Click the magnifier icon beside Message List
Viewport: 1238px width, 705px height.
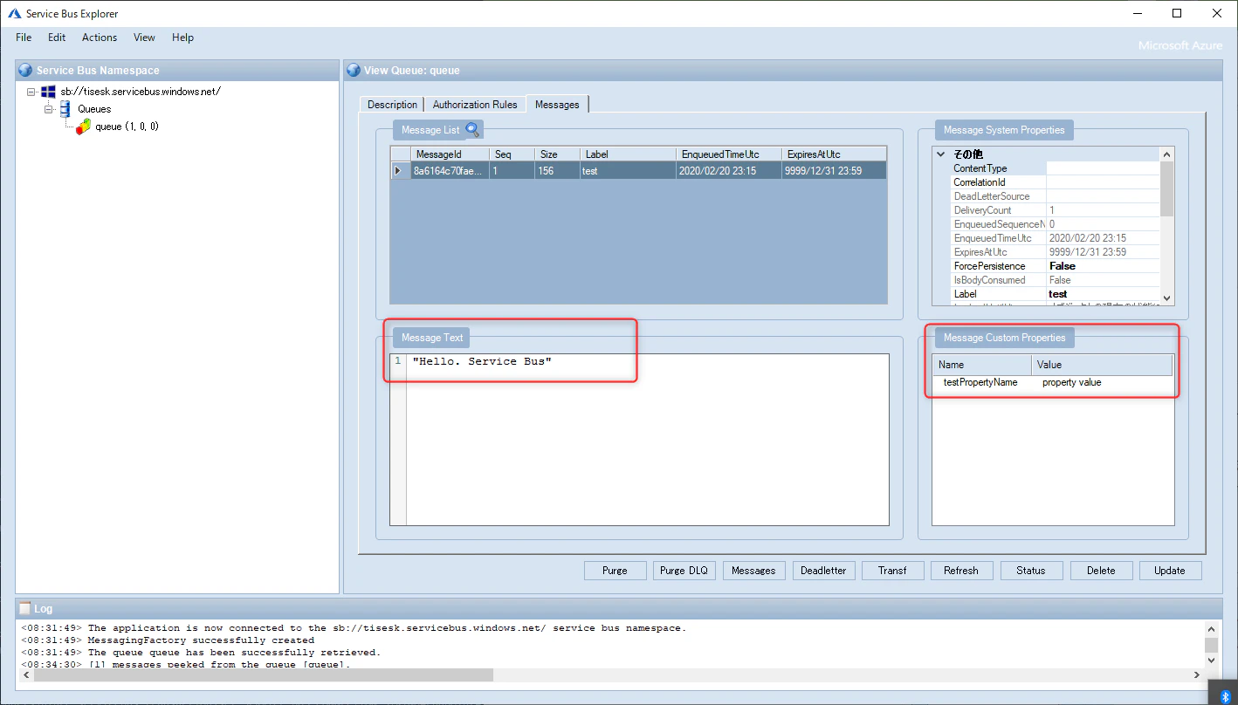point(472,130)
